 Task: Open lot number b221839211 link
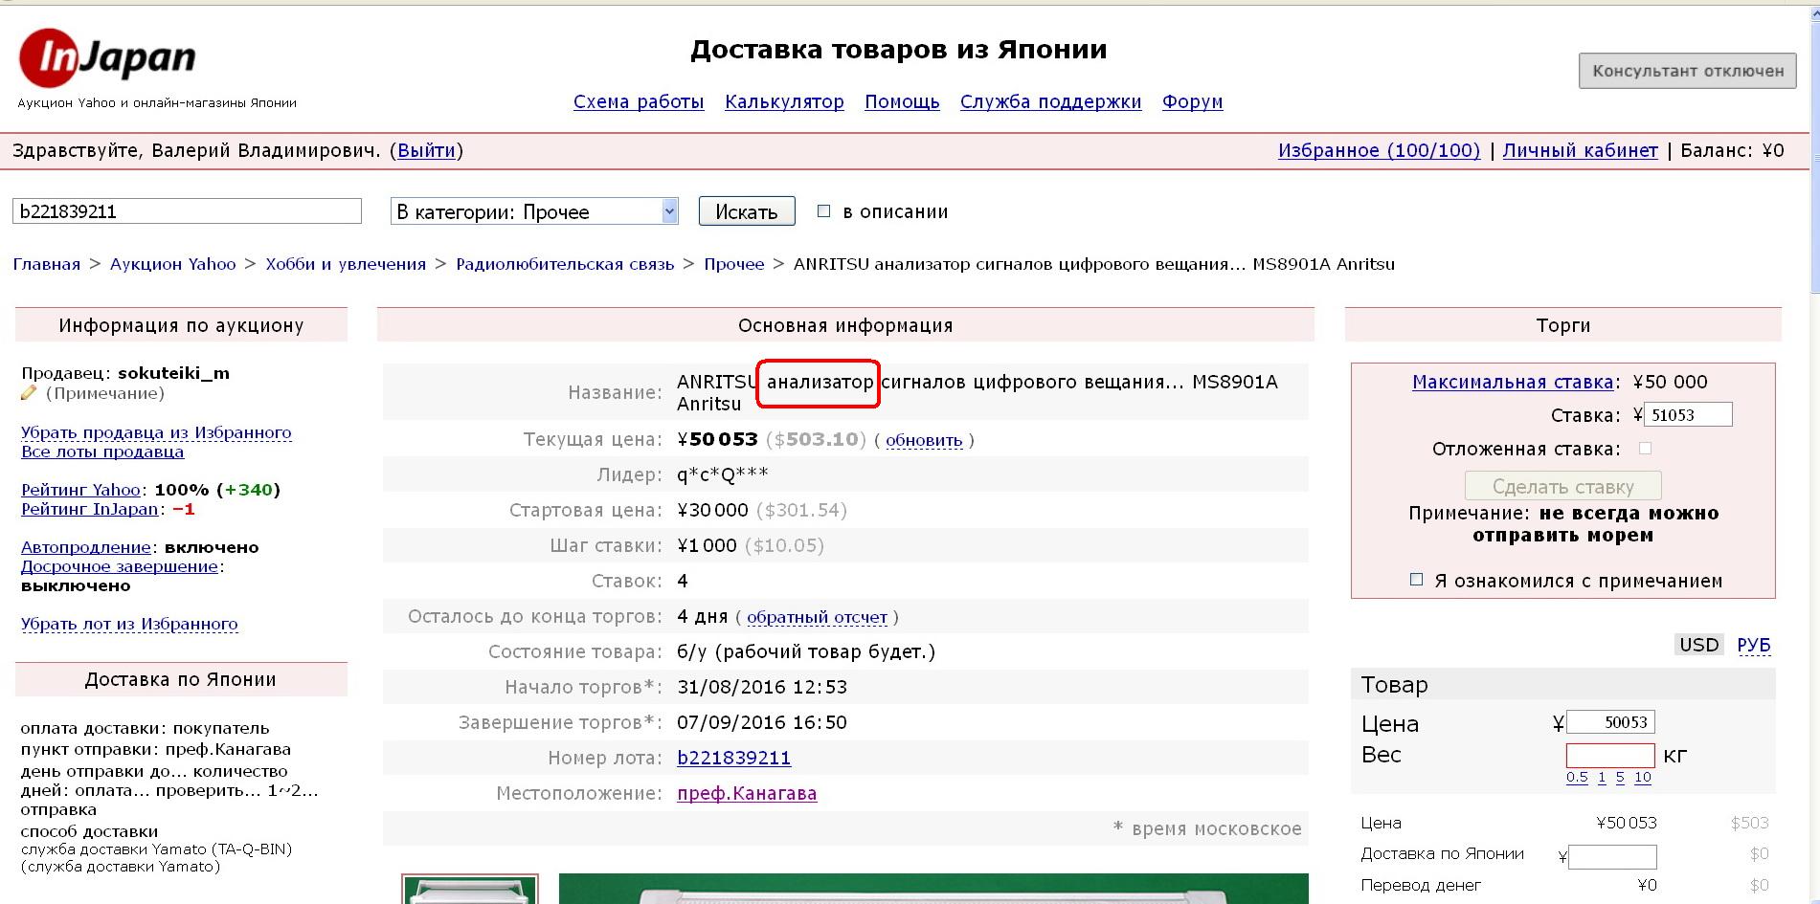pyautogui.click(x=733, y=758)
